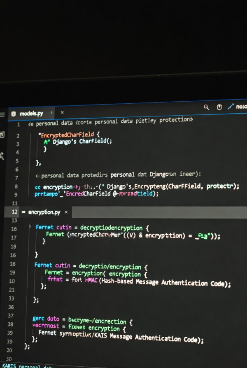Click the 'decryptio/encryption' text
Image resolution: width=247 pixels, height=368 pixels.
point(110,267)
